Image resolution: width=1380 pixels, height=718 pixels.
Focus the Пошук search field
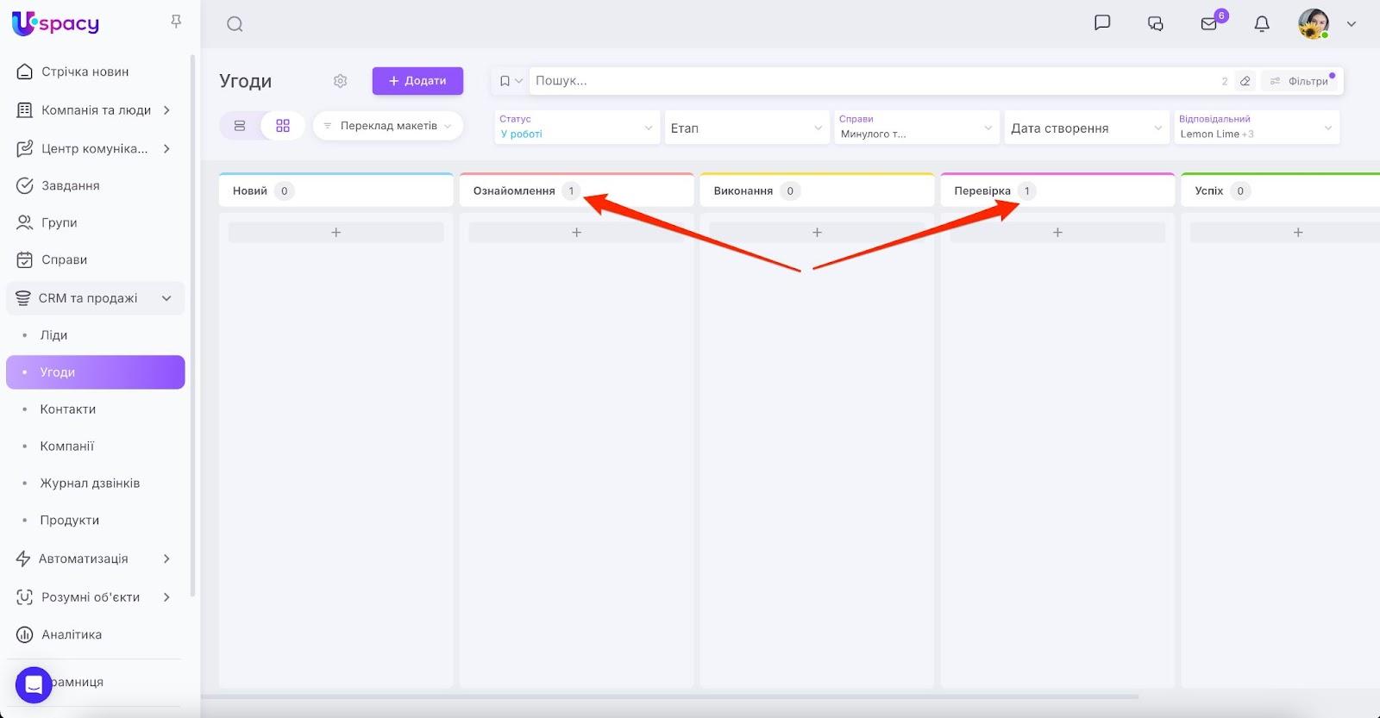(x=871, y=81)
